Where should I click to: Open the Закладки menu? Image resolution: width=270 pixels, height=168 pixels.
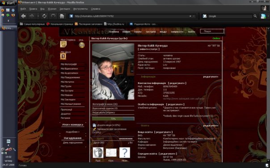(x=65, y=9)
